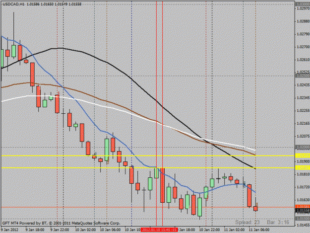Click the 11 Jan 06:00 time label
310x233 pixels.
259,230
